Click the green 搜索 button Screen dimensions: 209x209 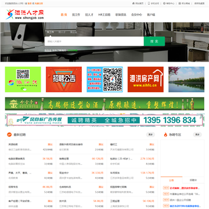pyautogui.click(x=154, y=41)
